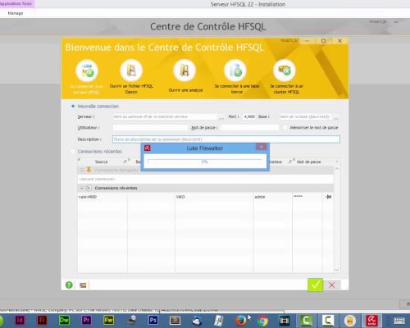Open the on-screen keyboard tray icon
The image size is (410, 328).
[399, 321]
